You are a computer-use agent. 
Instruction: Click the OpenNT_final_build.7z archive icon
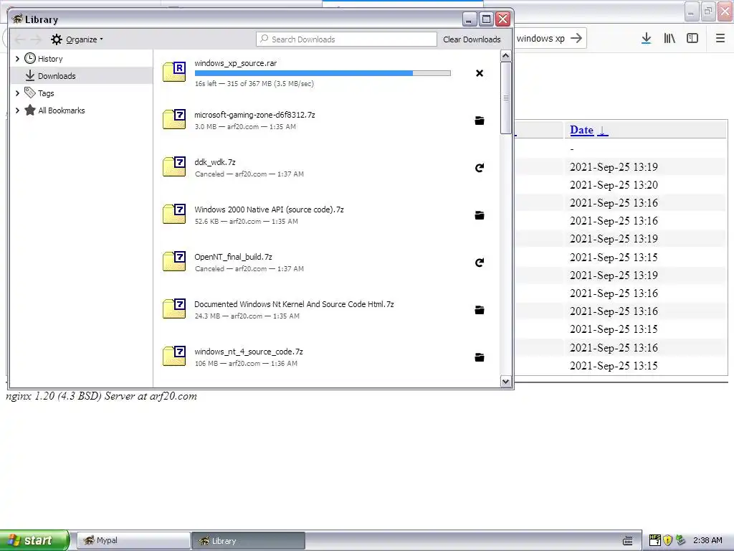tap(174, 261)
